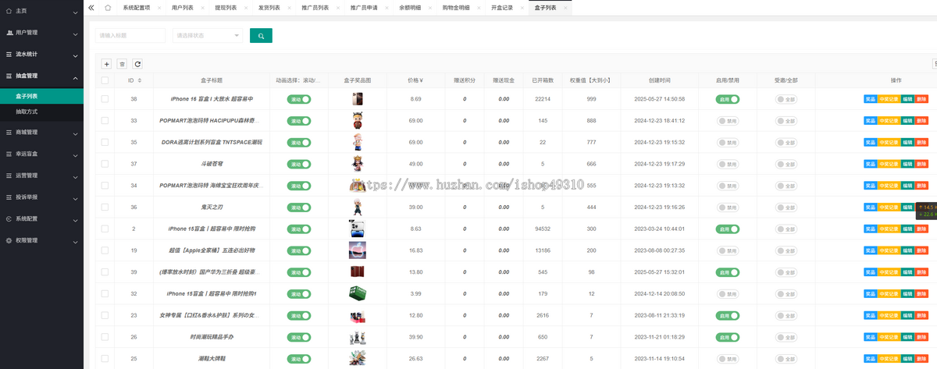This screenshot has height=369, width=937.
Task: Collapse sidebar with the double-chevron icon
Action: (x=91, y=8)
